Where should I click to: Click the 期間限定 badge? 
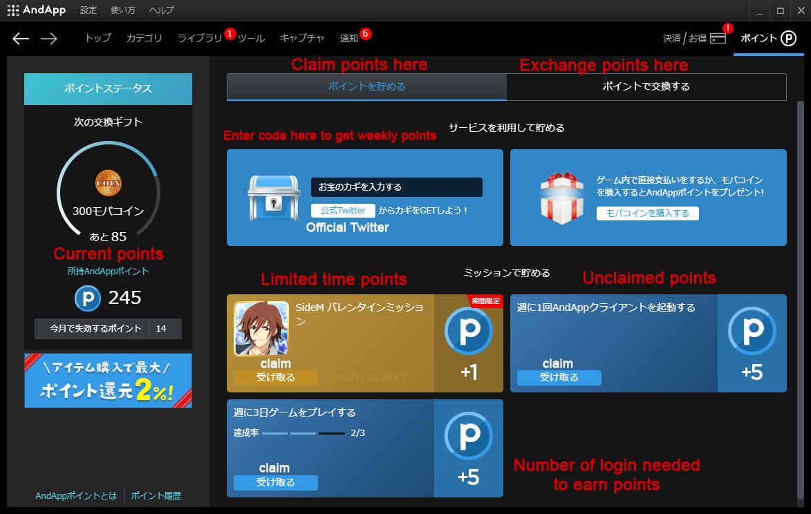click(485, 301)
